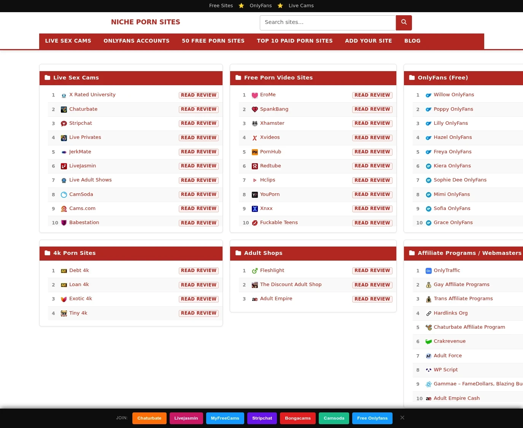Close the bottom join bar
Screen dimensions: 523x428
402,418
